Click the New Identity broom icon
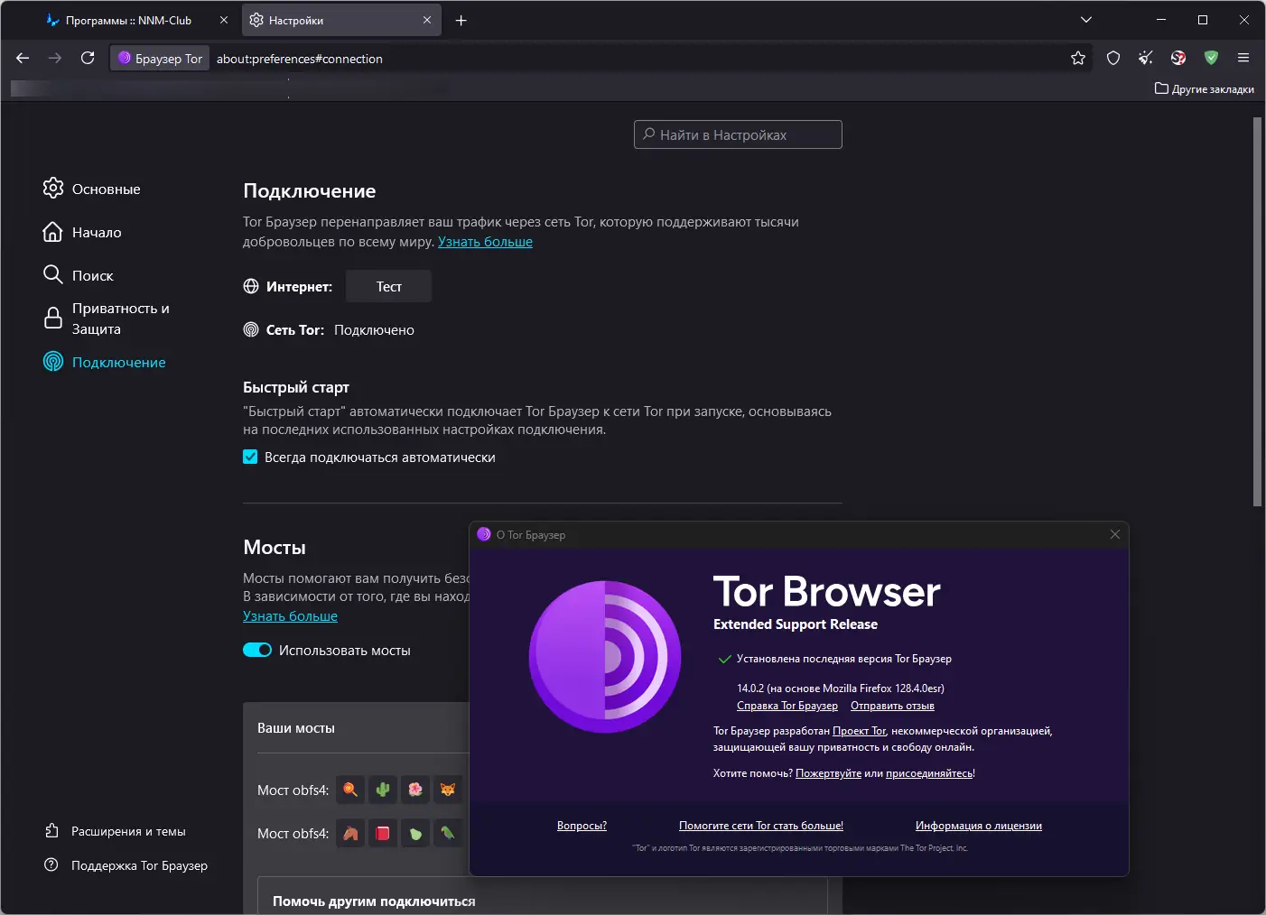 point(1146,58)
